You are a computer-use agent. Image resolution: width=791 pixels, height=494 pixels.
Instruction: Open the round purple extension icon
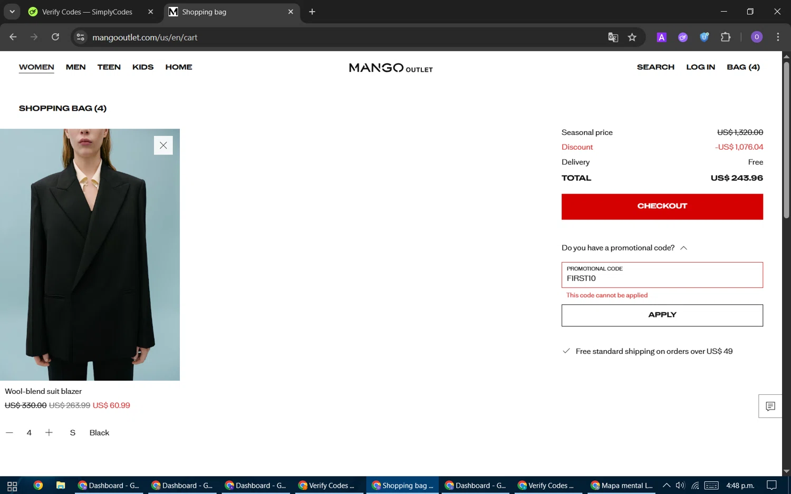coord(683,37)
